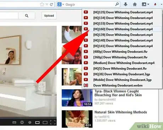The image size is (163, 130).
Task: Click the red play icon beside 480p entry
Action: click(x=86, y=51)
